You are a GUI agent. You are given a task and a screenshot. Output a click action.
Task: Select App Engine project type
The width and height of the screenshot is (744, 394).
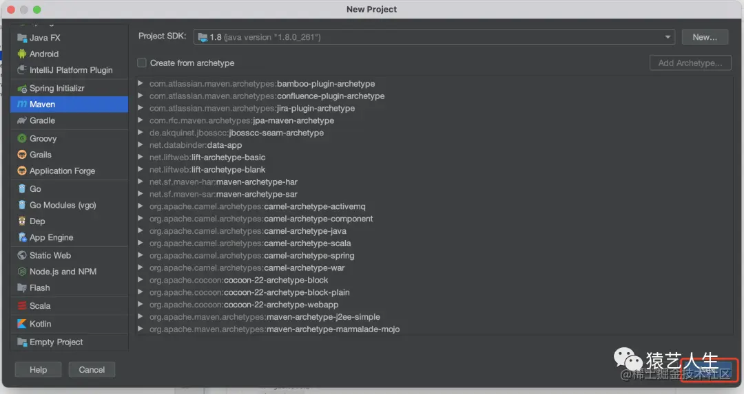(x=70, y=237)
